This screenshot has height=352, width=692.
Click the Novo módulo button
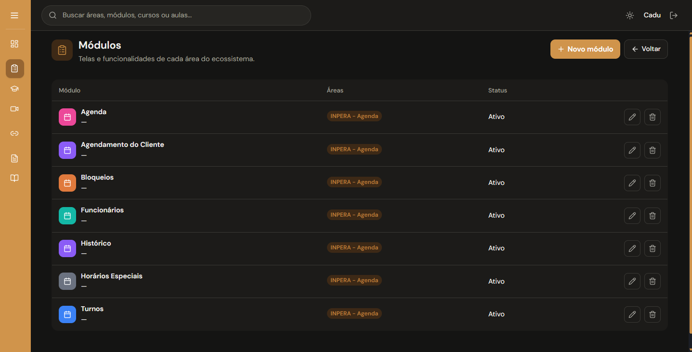coord(585,49)
